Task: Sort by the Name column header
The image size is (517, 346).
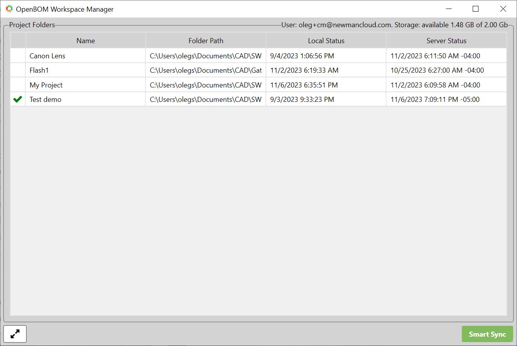Action: [86, 40]
